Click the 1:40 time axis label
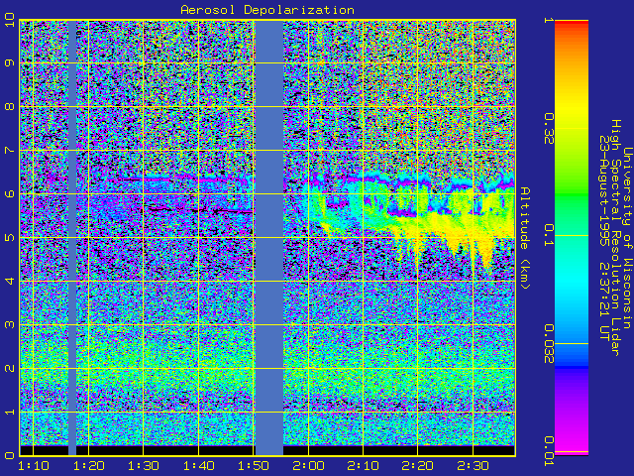This screenshot has height=476, width=634. 198,466
